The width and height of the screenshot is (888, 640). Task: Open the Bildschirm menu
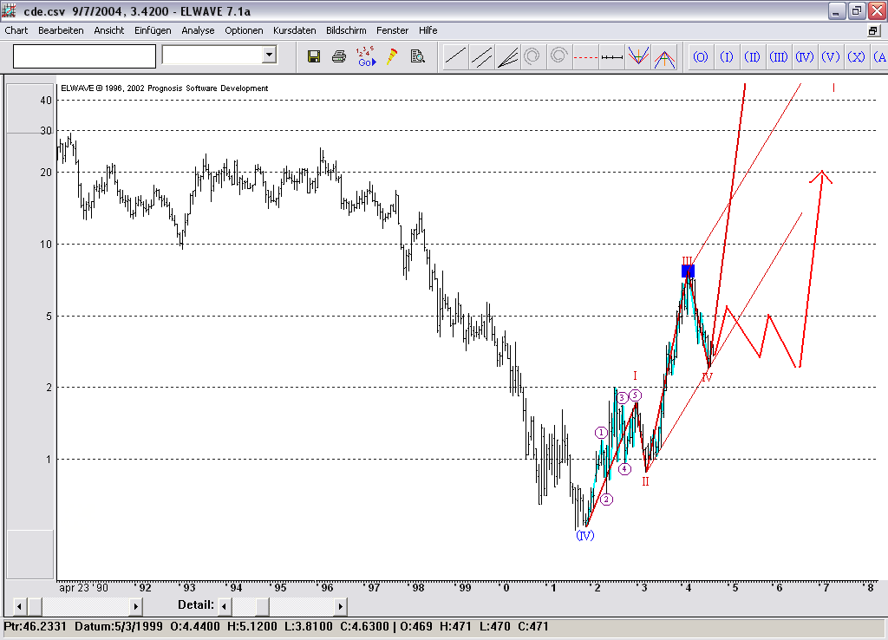tap(346, 30)
